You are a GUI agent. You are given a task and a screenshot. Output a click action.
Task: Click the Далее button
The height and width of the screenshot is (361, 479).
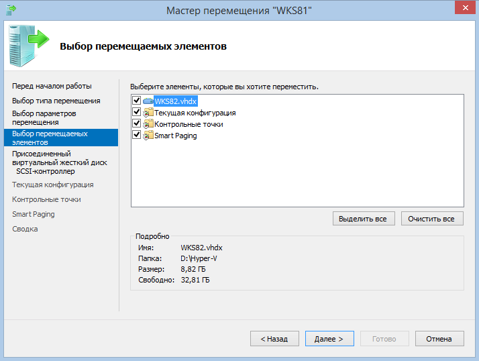[329, 339]
